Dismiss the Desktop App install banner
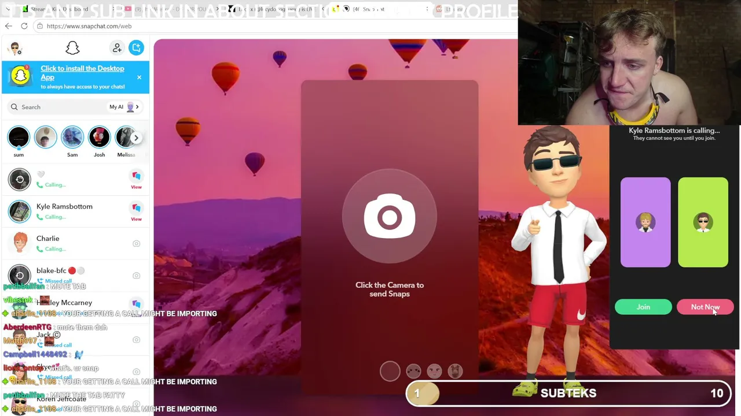This screenshot has height=416, width=741. (x=139, y=77)
